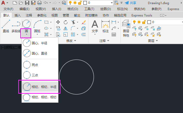Viewport: 183px width, 113px height.
Task: Click the Save icon in quick access toolbar
Action: tap(27, 3)
